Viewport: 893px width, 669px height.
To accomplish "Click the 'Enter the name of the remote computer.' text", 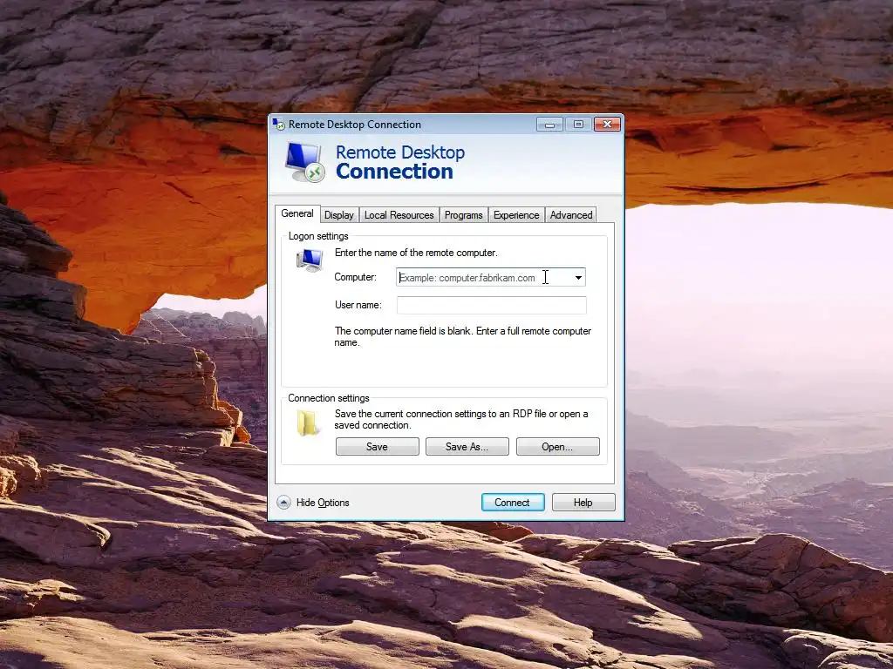I will [x=416, y=253].
